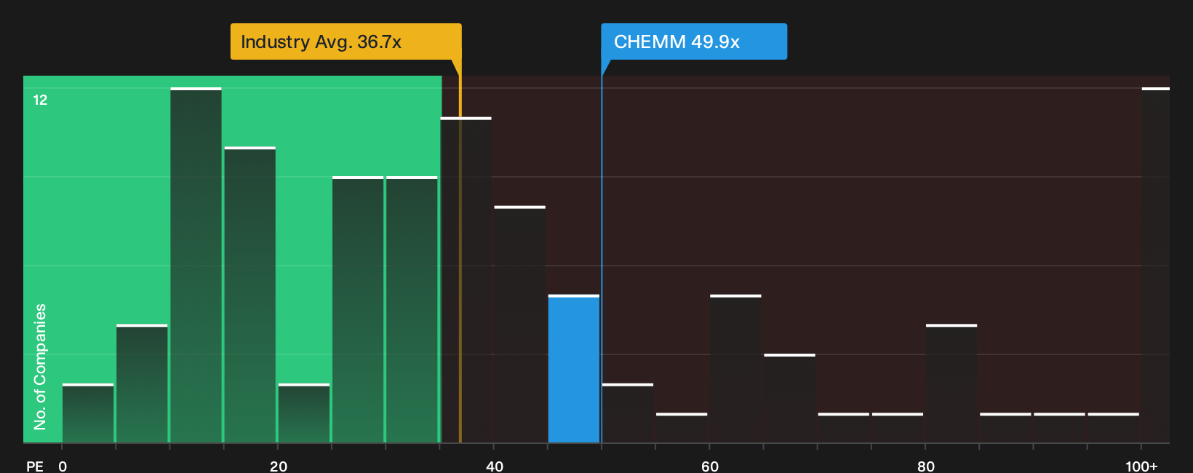Click the 40-45 PE histogram bar
Image resolution: width=1193 pixels, height=473 pixels.
click(x=520, y=324)
